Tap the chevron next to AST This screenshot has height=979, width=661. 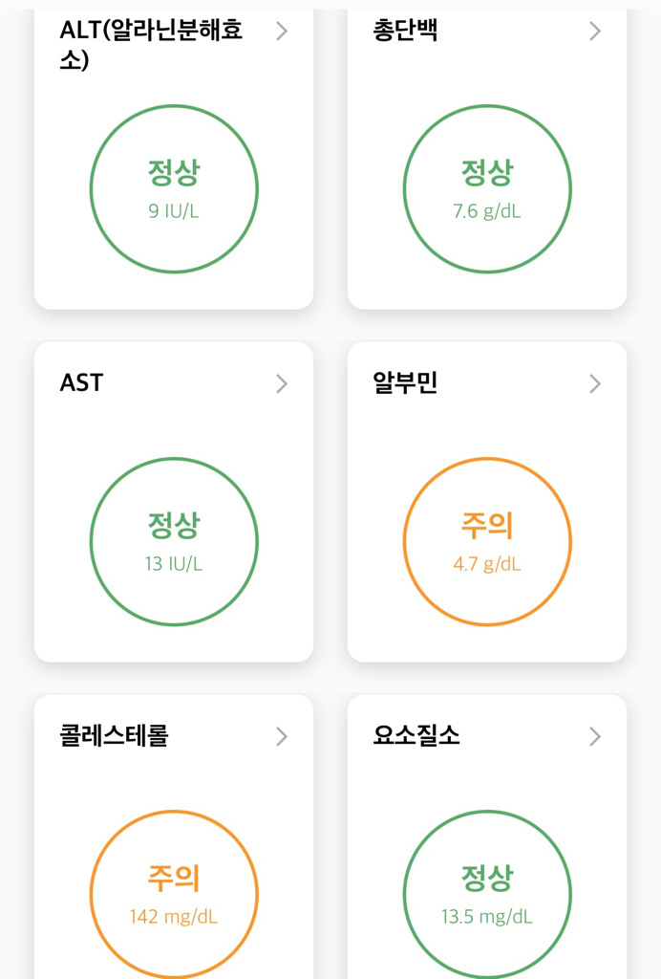click(x=282, y=383)
